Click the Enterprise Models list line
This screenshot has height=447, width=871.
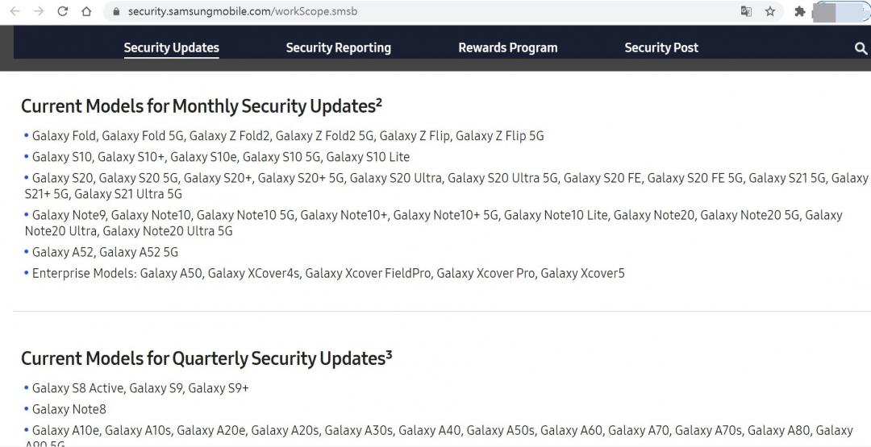pyautogui.click(x=327, y=274)
